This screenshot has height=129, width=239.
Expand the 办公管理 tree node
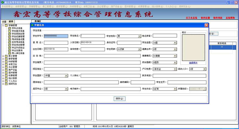3,67
